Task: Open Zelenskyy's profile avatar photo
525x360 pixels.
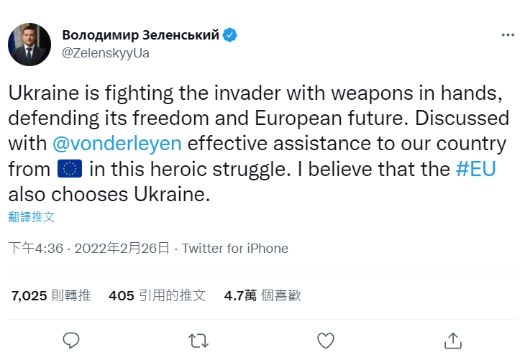Action: 29,45
